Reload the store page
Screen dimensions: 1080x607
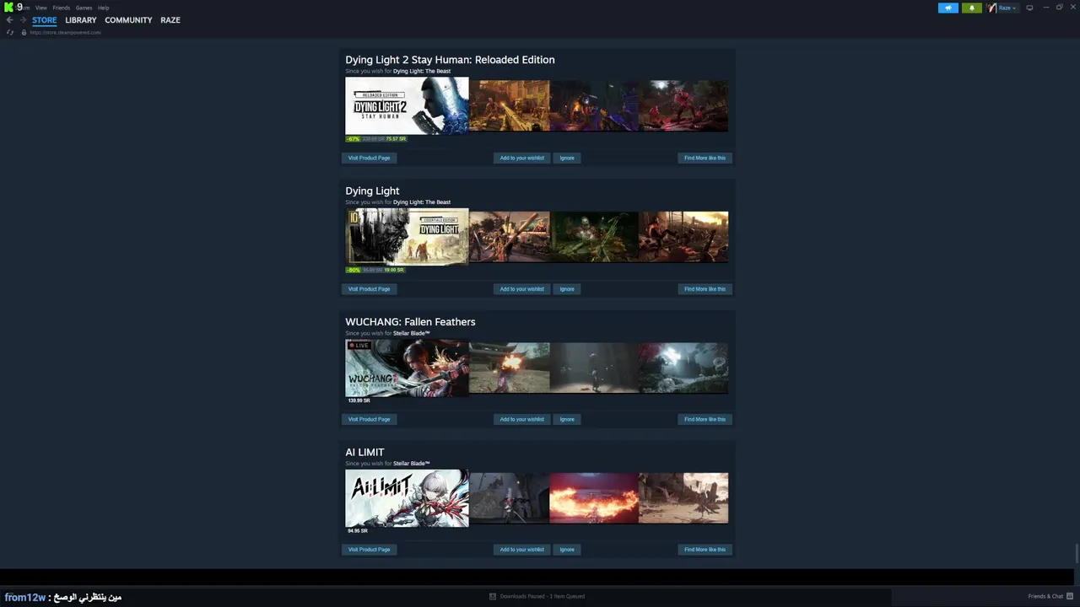pyautogui.click(x=10, y=32)
